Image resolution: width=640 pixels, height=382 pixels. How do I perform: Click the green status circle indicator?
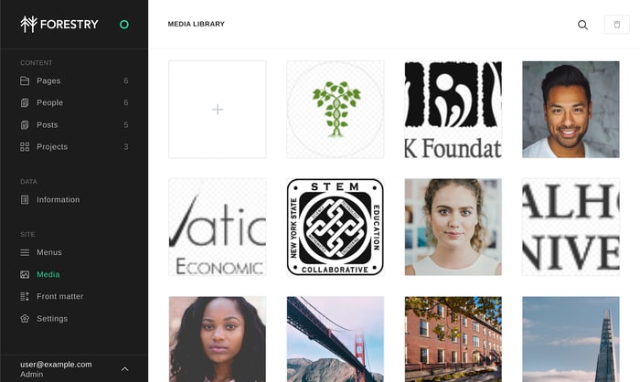[x=124, y=25]
